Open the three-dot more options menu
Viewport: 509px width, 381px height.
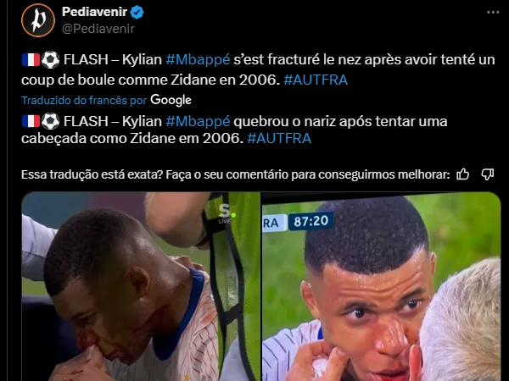493,13
